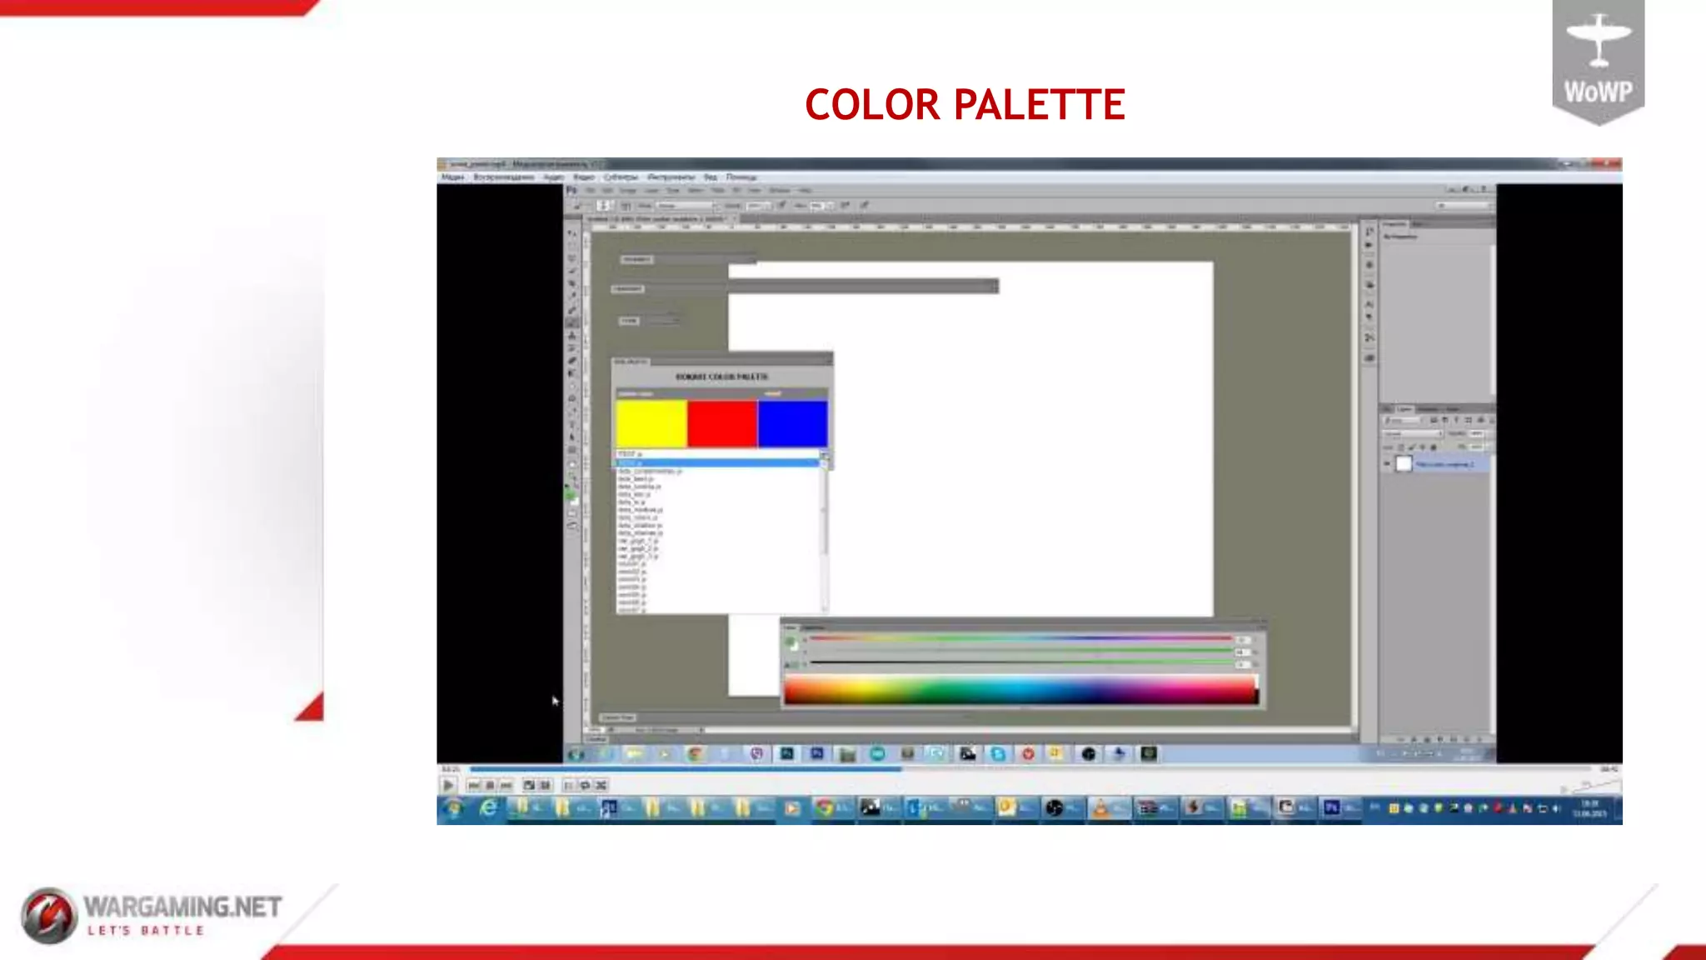Open the Помощь menu

(x=741, y=177)
